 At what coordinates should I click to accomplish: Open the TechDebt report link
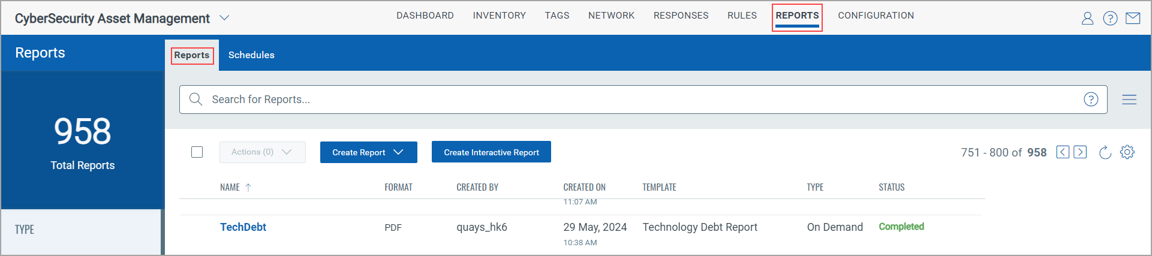point(243,227)
